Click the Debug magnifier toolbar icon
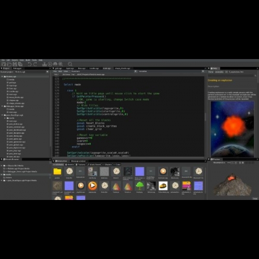This screenshot has width=259, height=259. point(61,64)
